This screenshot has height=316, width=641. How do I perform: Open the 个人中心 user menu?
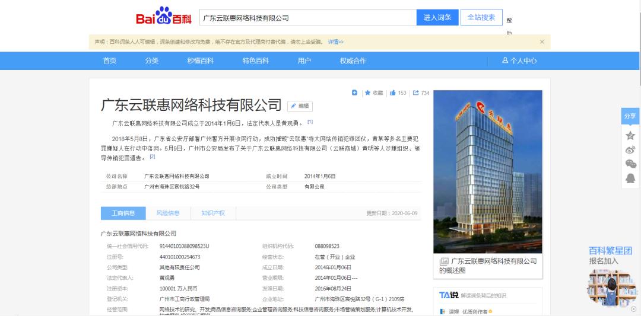click(519, 61)
